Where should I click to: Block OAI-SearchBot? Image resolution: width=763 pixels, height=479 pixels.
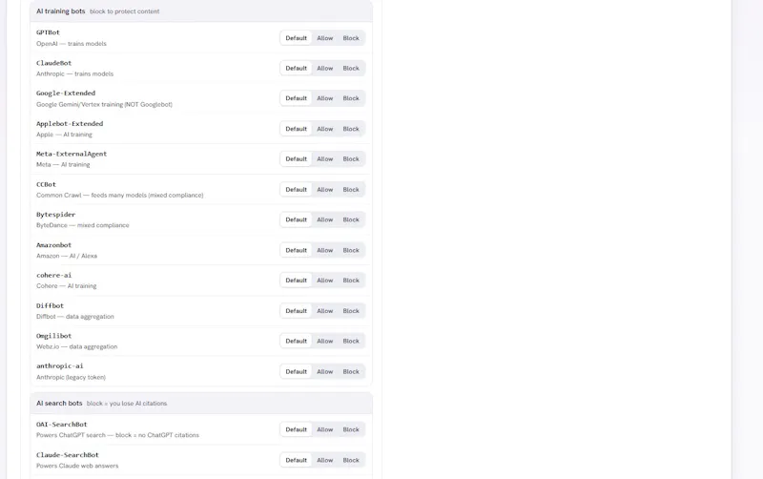click(351, 429)
